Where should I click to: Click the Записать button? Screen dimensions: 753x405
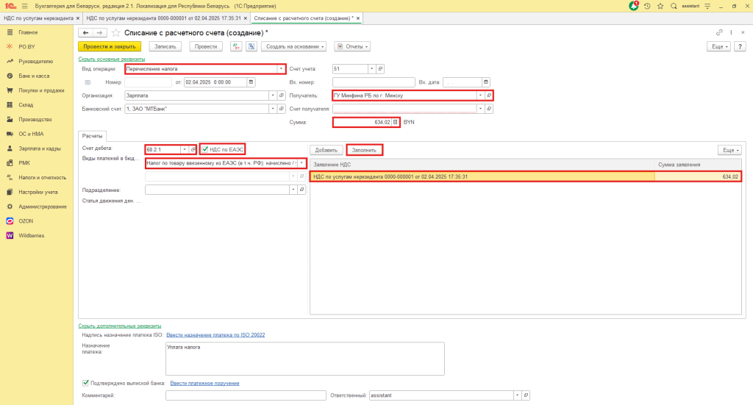pos(165,46)
